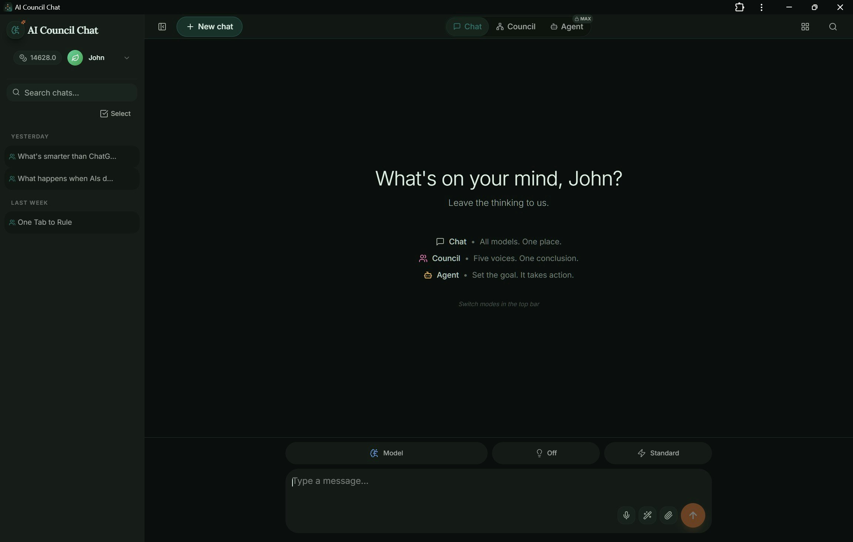Click 'Agent' label in welcome list
This screenshot has height=542, width=853.
click(447, 275)
